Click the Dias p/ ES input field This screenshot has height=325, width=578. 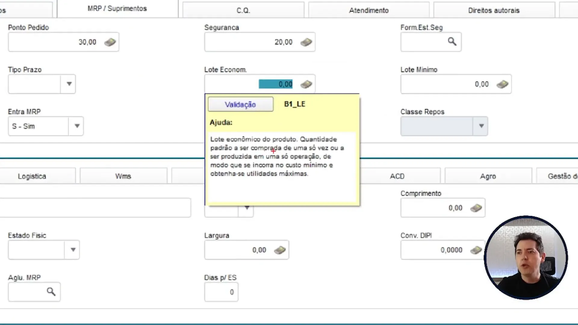point(221,292)
